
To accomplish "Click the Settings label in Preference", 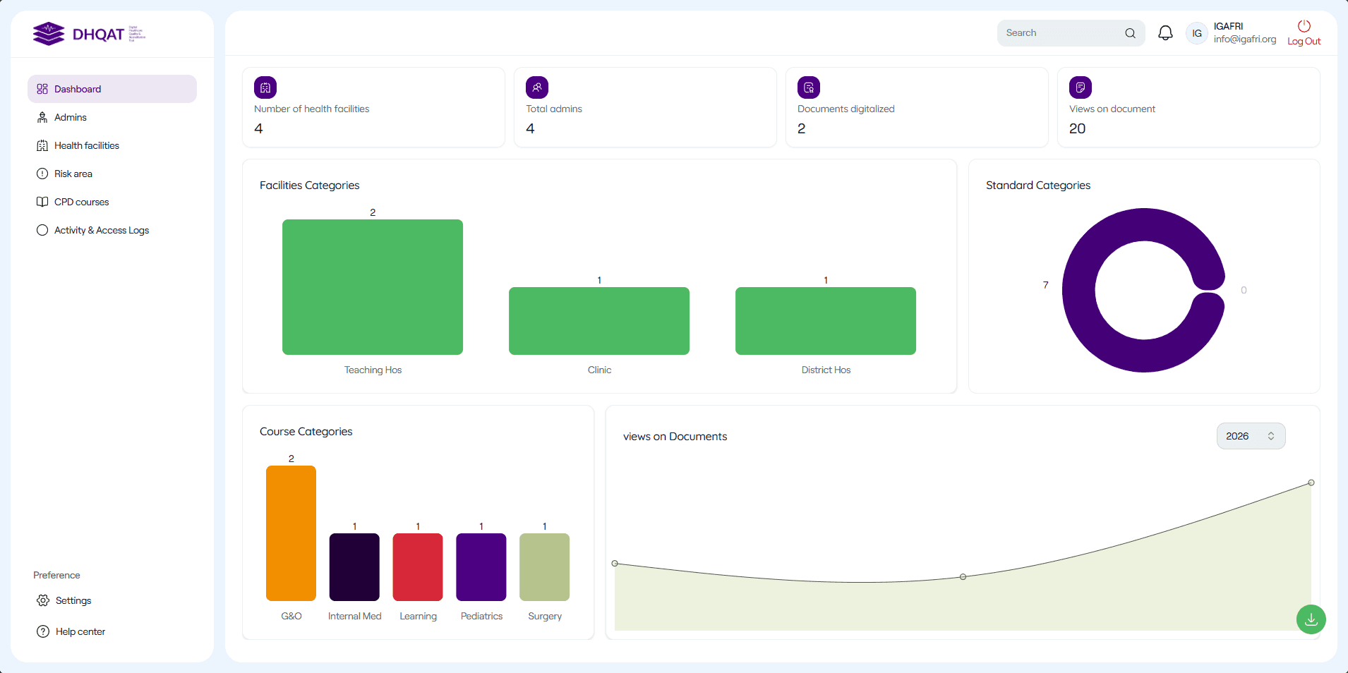I will click(x=73, y=600).
